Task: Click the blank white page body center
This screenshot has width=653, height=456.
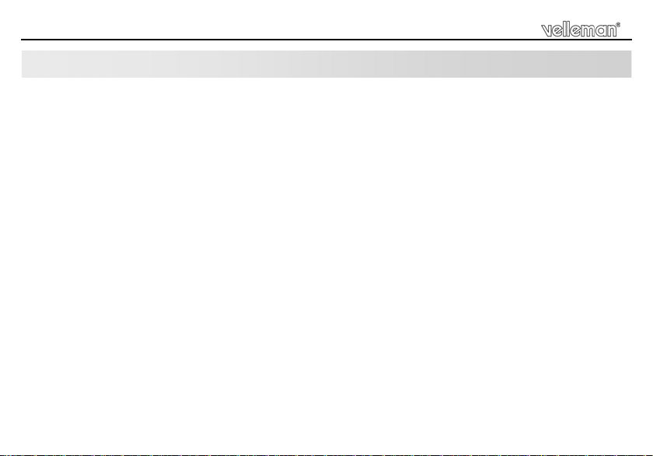Action: [x=326, y=266]
